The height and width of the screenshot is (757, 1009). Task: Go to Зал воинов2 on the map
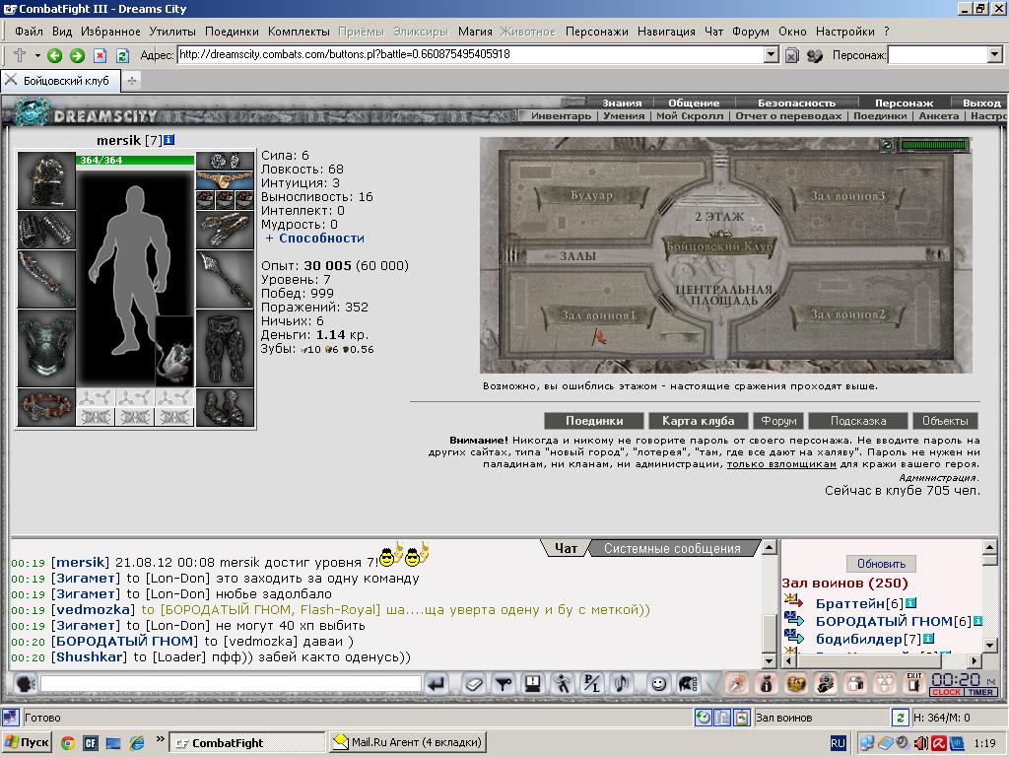[846, 314]
